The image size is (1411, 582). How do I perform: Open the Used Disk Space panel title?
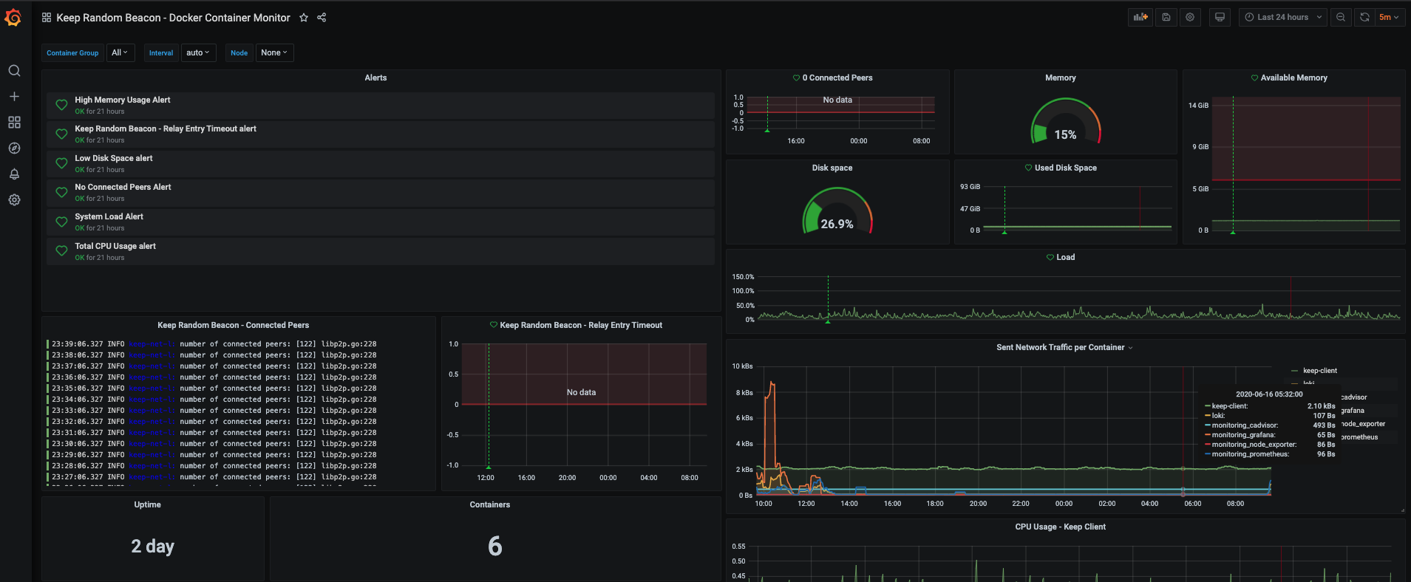[x=1065, y=168]
